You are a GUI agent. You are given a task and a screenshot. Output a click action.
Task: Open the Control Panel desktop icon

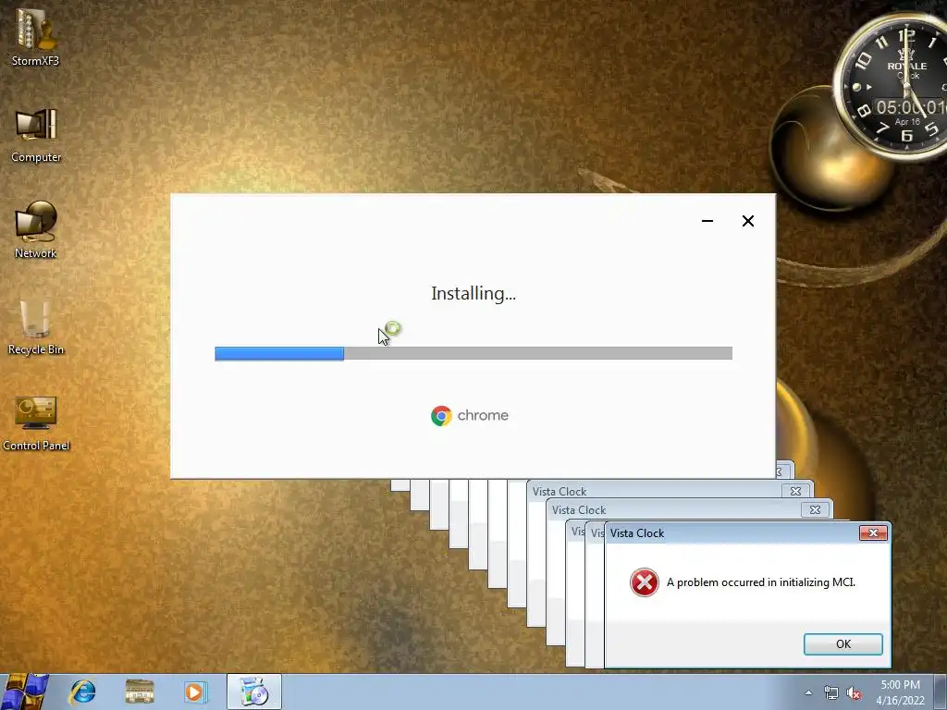(36, 422)
